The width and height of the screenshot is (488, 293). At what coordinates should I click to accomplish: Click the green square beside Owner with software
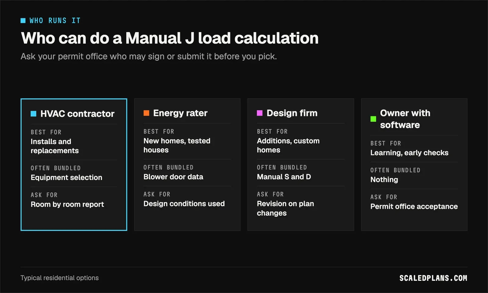pyautogui.click(x=373, y=119)
